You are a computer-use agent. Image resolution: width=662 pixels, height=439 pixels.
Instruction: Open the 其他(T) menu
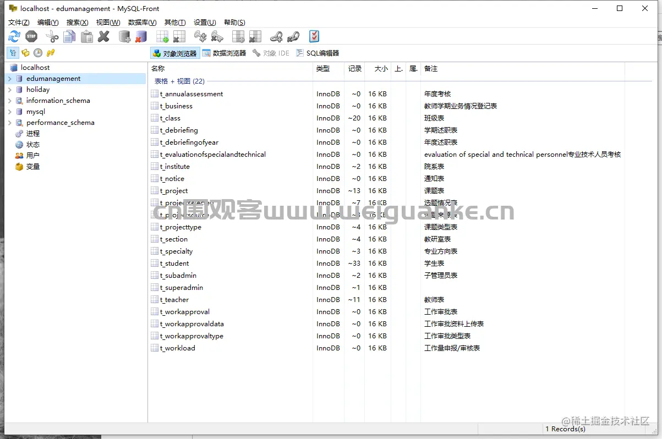click(x=175, y=23)
